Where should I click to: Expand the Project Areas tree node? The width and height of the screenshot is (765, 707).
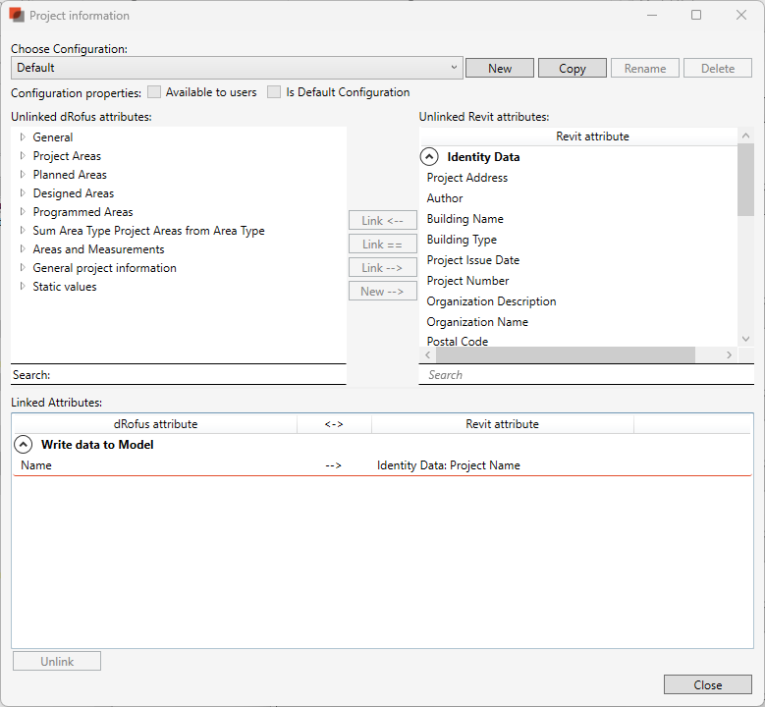coord(23,156)
